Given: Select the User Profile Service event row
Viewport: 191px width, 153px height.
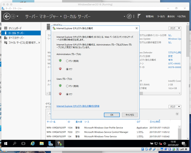Looking at the screenshot, I should click(112, 128).
